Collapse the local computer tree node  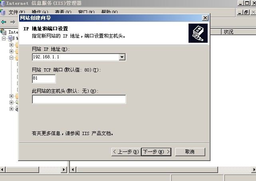[x=4, y=38]
